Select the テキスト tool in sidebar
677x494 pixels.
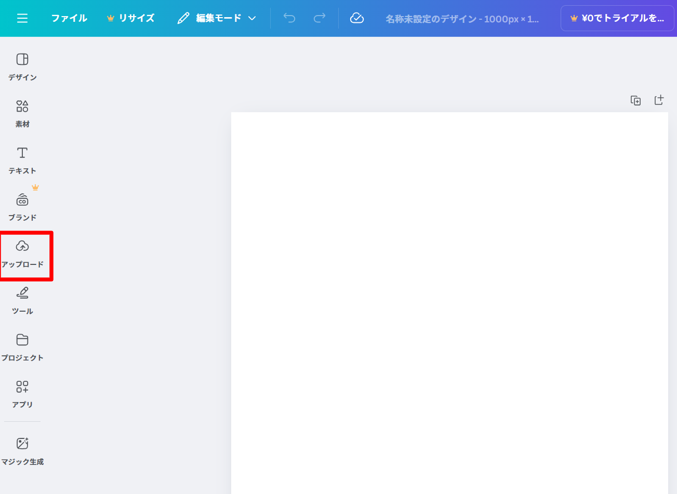(22, 161)
